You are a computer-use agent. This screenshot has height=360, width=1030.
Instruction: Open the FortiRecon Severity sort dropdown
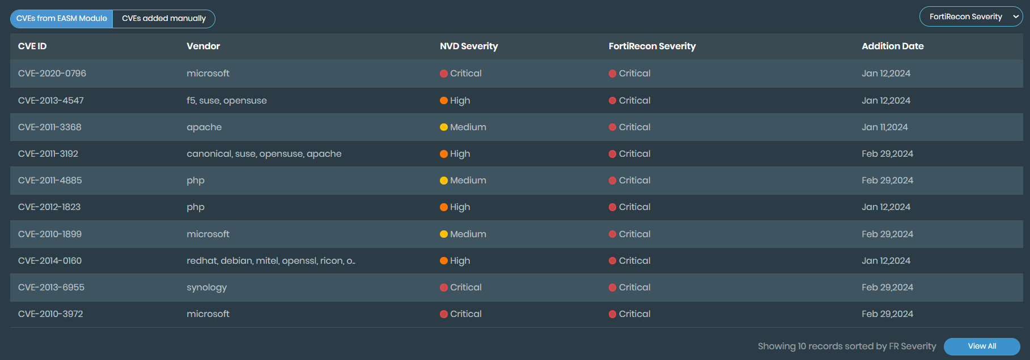point(965,17)
